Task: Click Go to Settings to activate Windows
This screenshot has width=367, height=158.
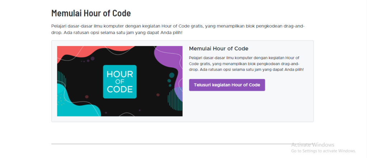Action: pyautogui.click(x=324, y=151)
